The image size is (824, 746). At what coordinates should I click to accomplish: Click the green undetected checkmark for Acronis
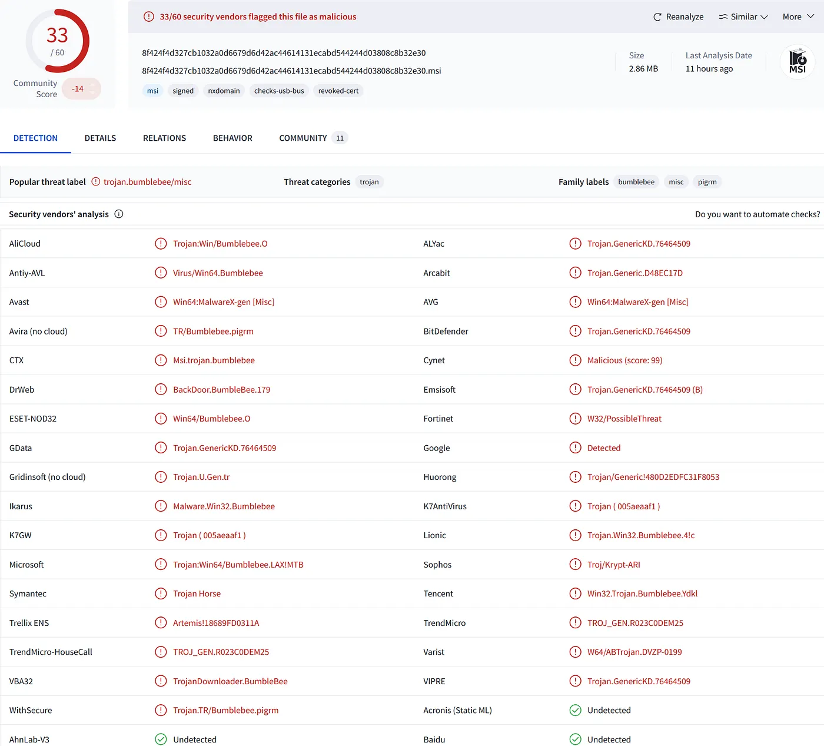pos(575,710)
